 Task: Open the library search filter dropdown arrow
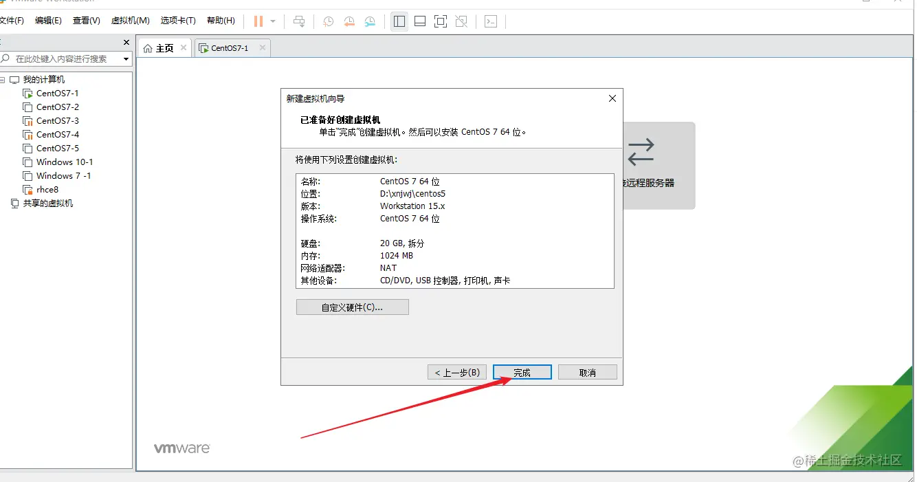(x=126, y=59)
